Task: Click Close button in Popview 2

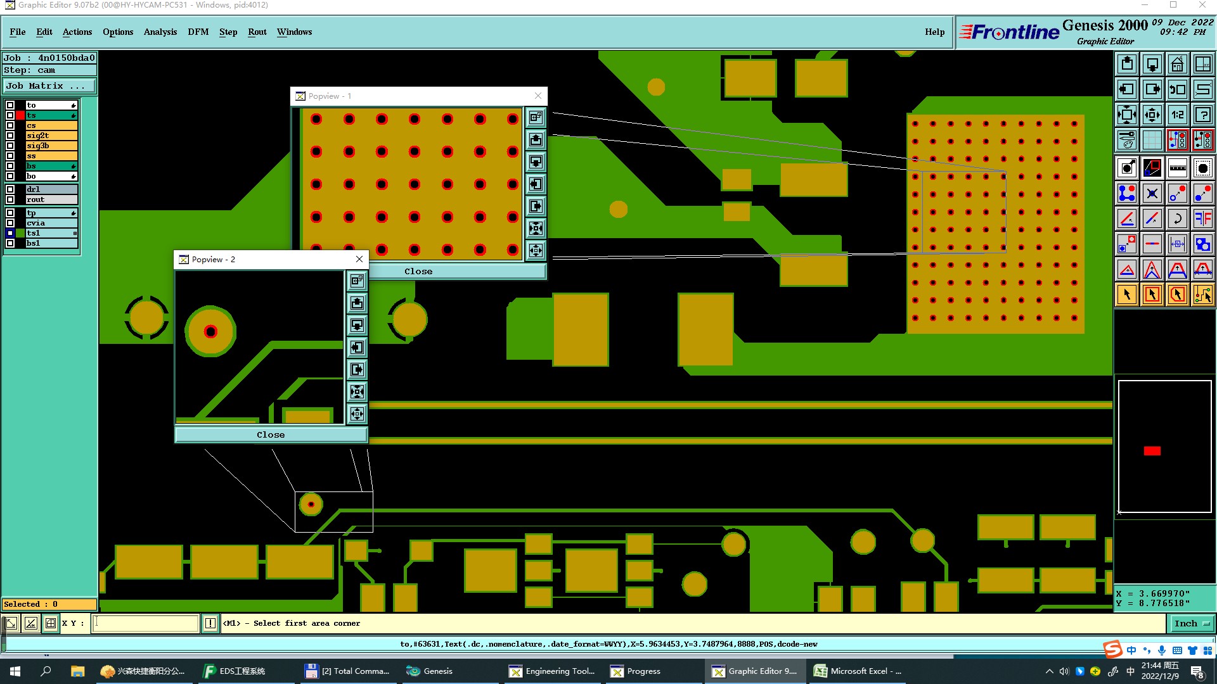Action: [271, 435]
